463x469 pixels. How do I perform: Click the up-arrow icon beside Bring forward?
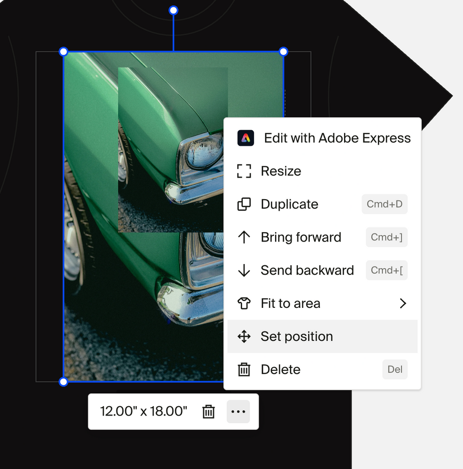click(x=244, y=237)
